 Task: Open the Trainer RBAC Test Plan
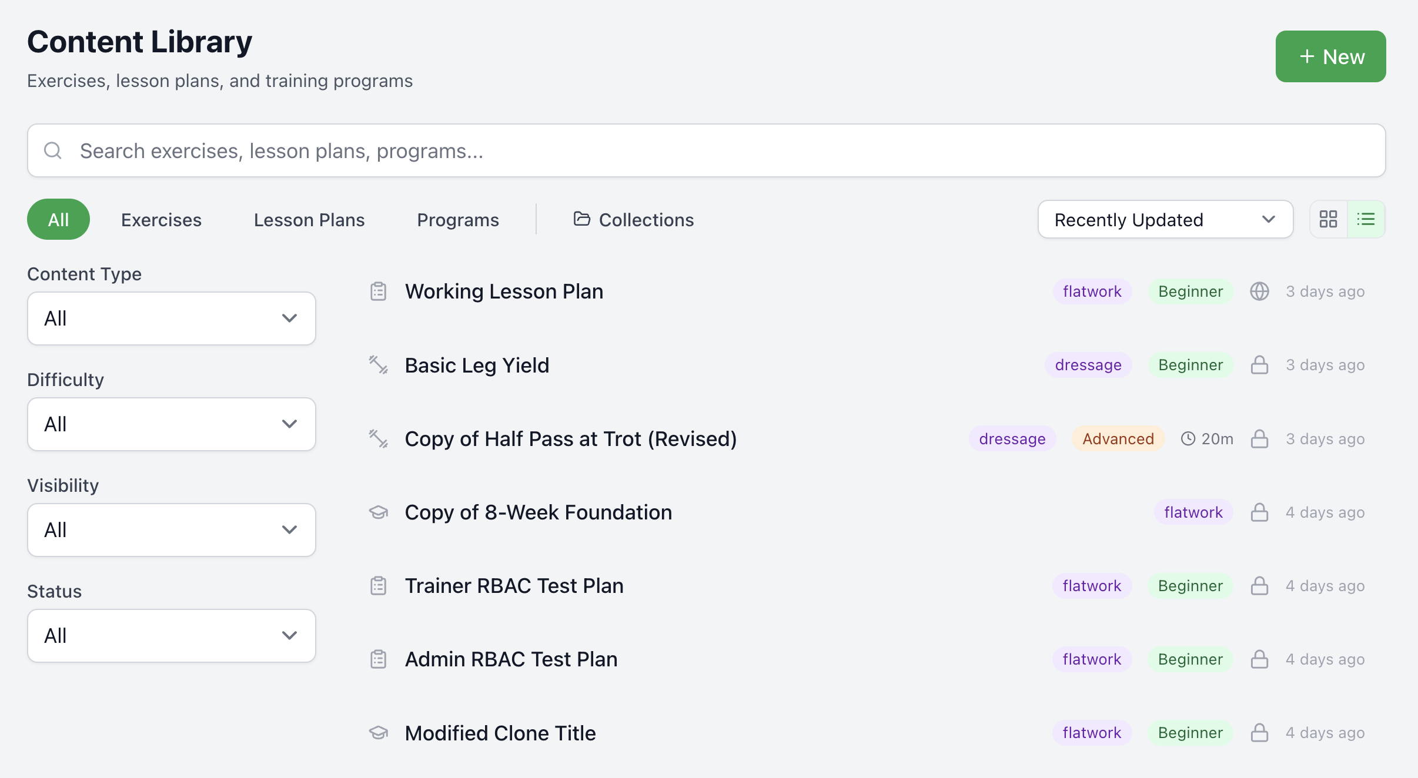point(514,585)
